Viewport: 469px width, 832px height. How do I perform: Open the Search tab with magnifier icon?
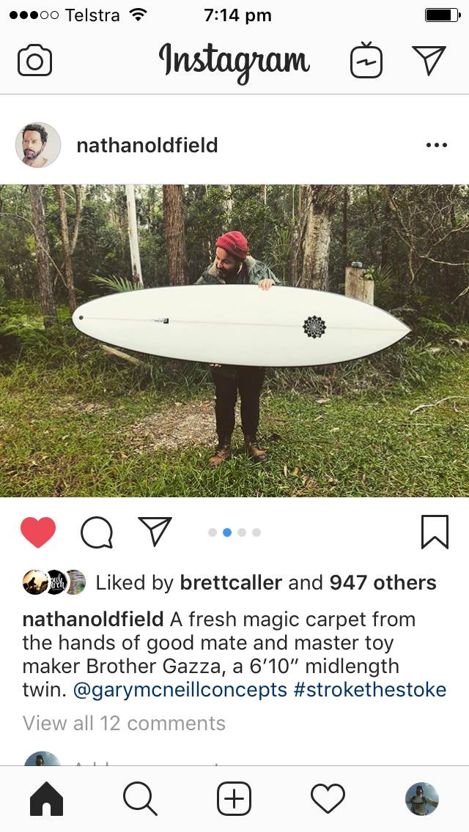140,798
